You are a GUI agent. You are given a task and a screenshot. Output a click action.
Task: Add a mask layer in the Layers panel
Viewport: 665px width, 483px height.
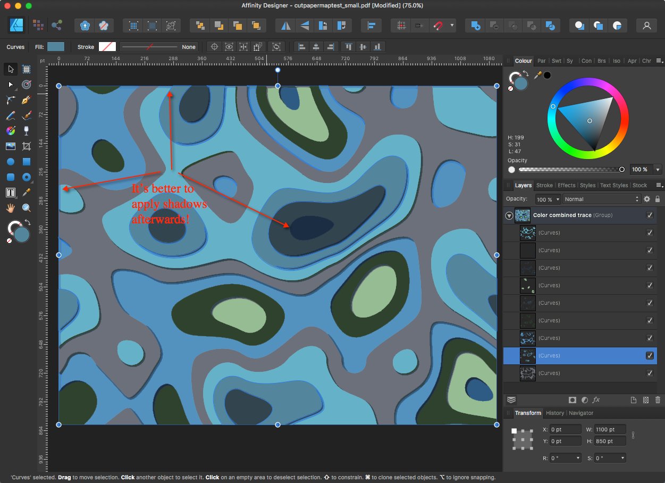click(x=573, y=399)
